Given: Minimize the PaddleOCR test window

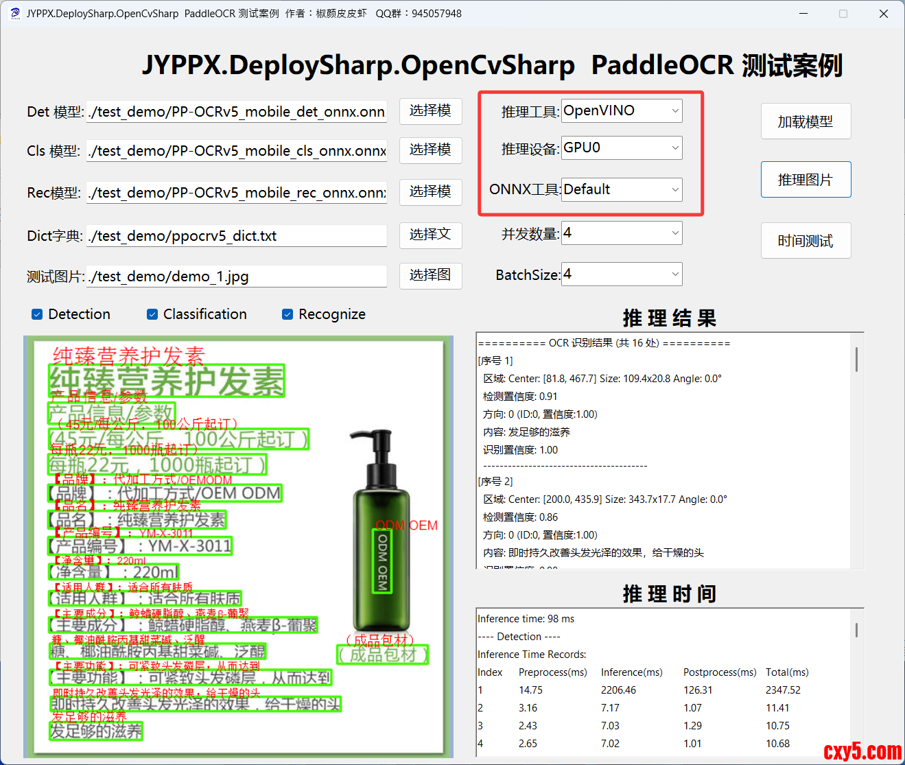Looking at the screenshot, I should [x=803, y=14].
